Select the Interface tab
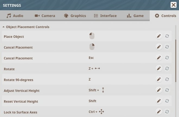Screen dimensions: 179x117 (x=105, y=16)
